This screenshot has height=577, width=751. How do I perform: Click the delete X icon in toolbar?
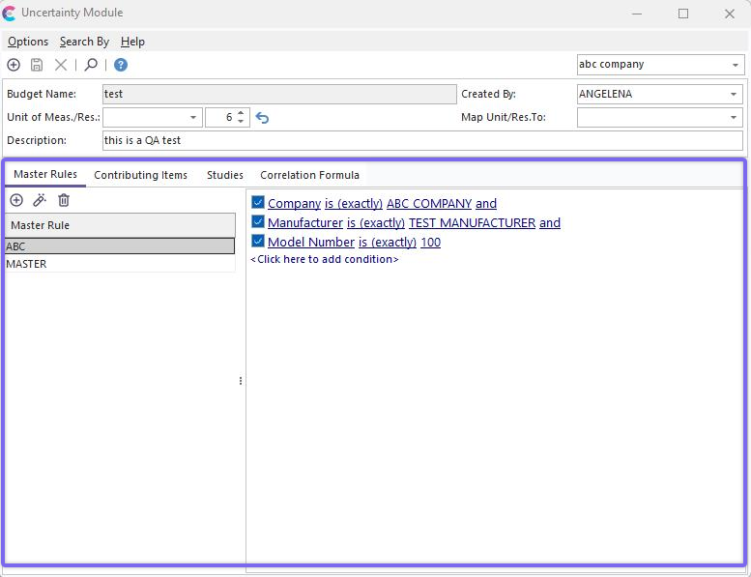coord(61,65)
